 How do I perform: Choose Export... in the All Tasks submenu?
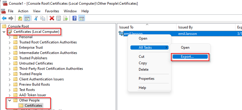[x=190, y=57]
